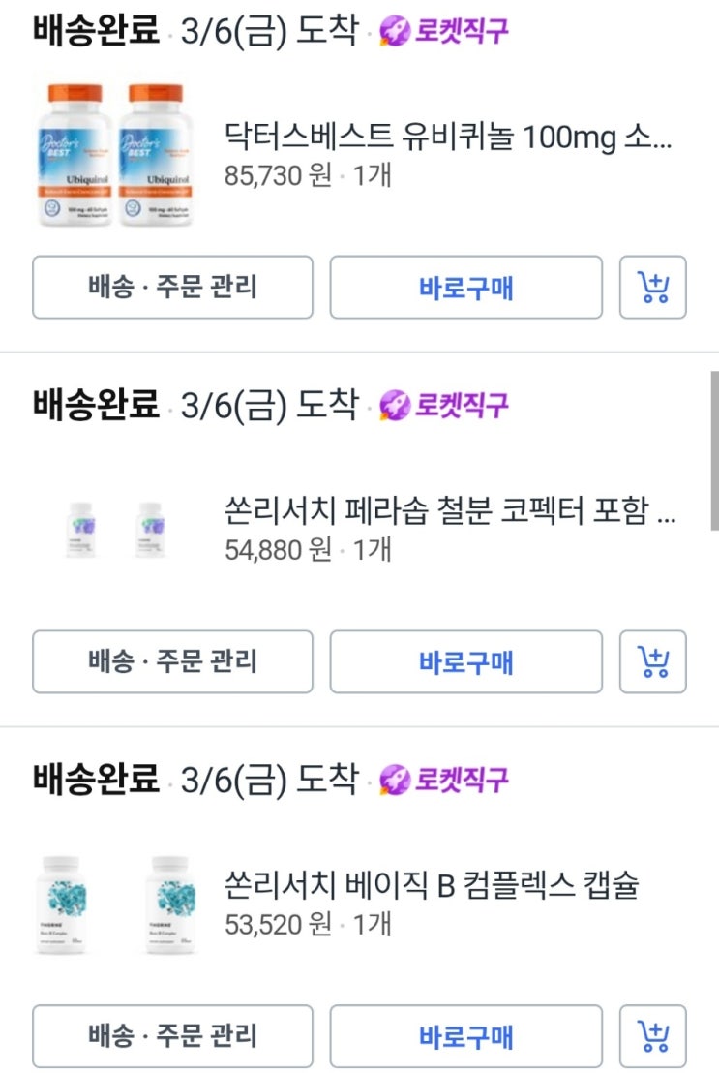Click 배송완료 status on the Ubiquinol order
This screenshot has height=1073, width=719.
(95, 31)
